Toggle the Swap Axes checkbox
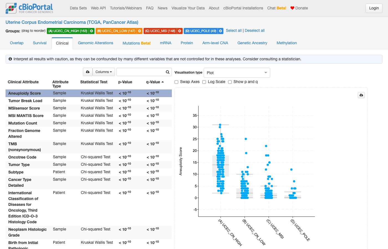 [x=176, y=82]
